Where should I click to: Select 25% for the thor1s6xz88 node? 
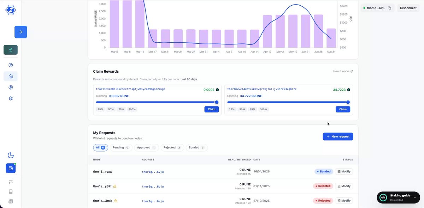[100, 109]
